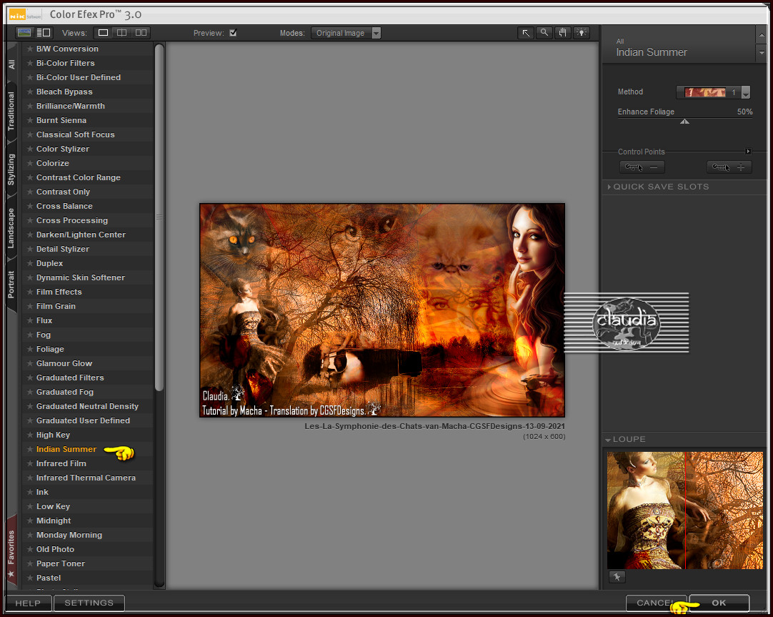This screenshot has width=773, height=617.
Task: Open the Help button
Action: click(28, 603)
